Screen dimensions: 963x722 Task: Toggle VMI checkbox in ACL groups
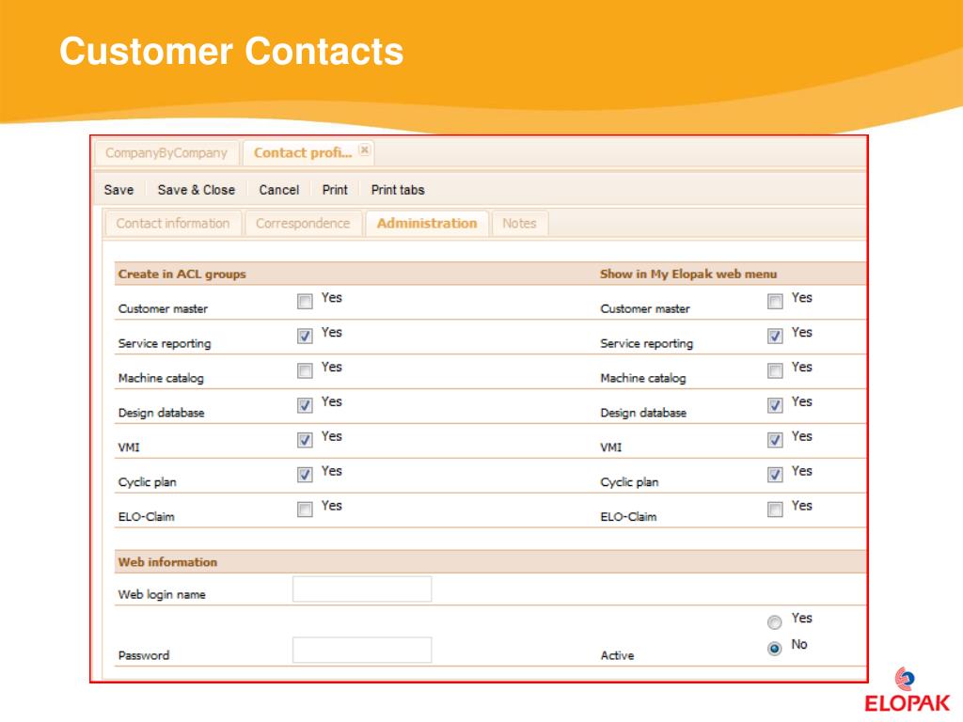(x=305, y=440)
